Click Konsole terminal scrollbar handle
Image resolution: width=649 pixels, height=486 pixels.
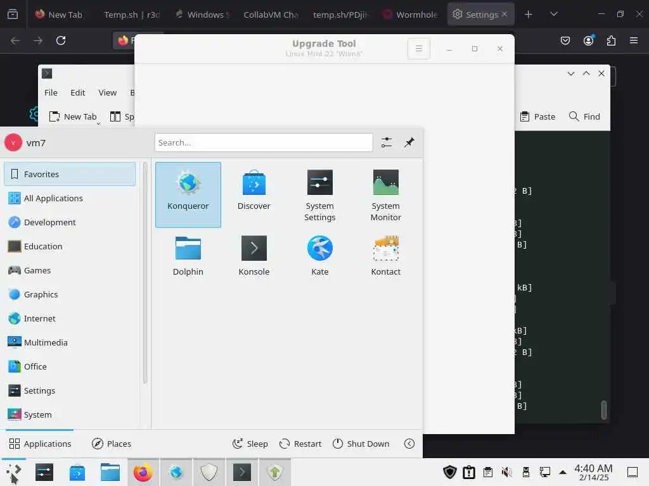(604, 410)
